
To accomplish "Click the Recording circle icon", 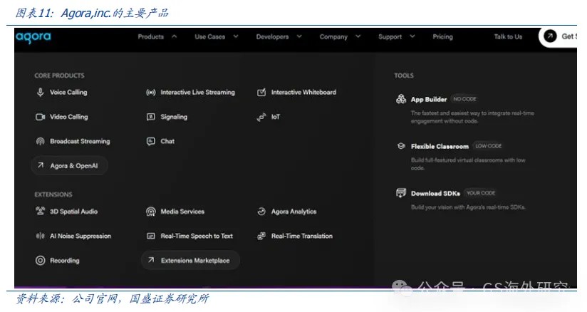I will 40,260.
